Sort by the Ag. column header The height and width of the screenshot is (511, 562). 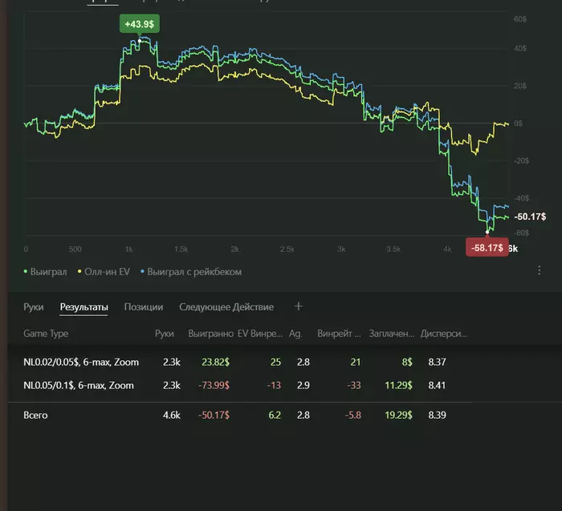(x=295, y=334)
